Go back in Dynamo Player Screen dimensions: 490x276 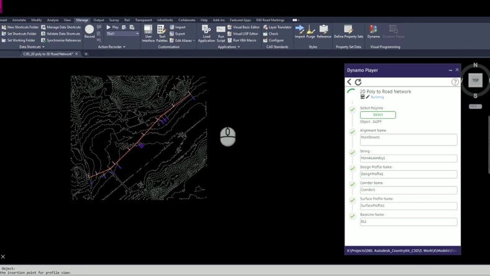[349, 82]
